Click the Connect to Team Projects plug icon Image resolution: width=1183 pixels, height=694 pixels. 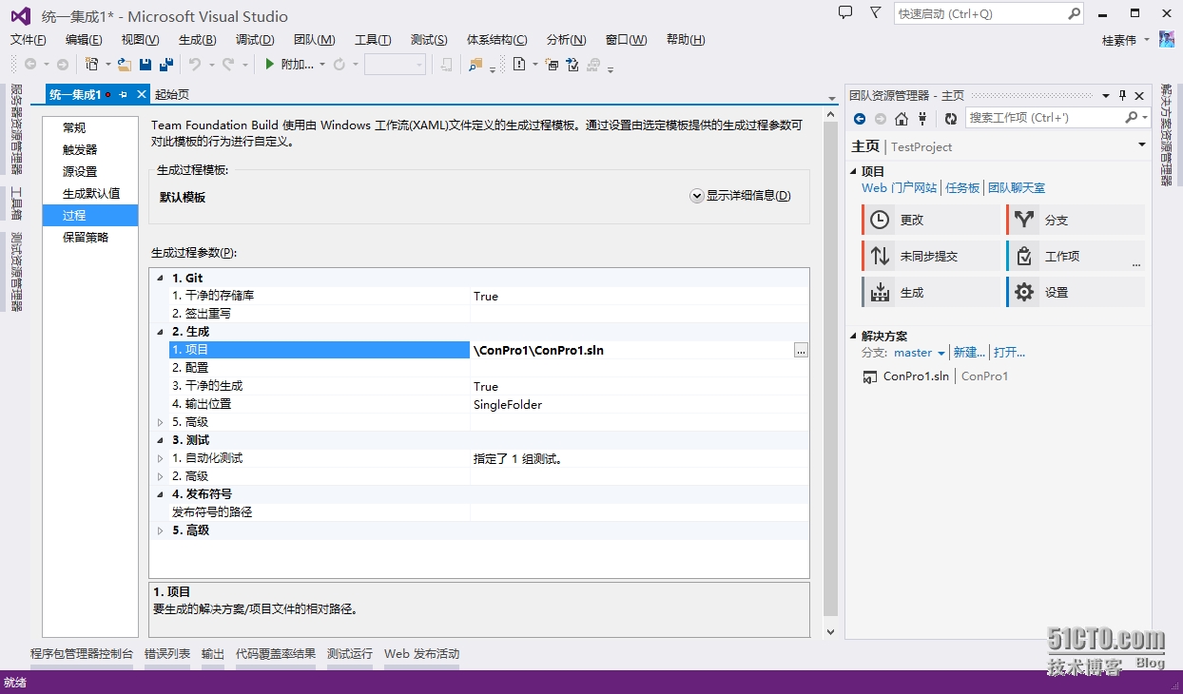921,119
